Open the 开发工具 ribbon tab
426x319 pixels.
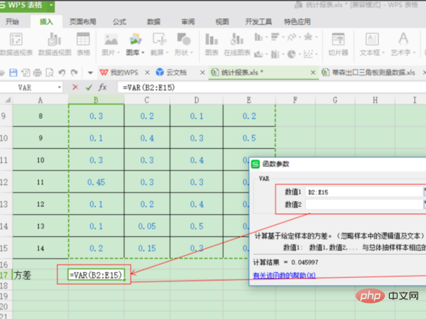pos(258,22)
